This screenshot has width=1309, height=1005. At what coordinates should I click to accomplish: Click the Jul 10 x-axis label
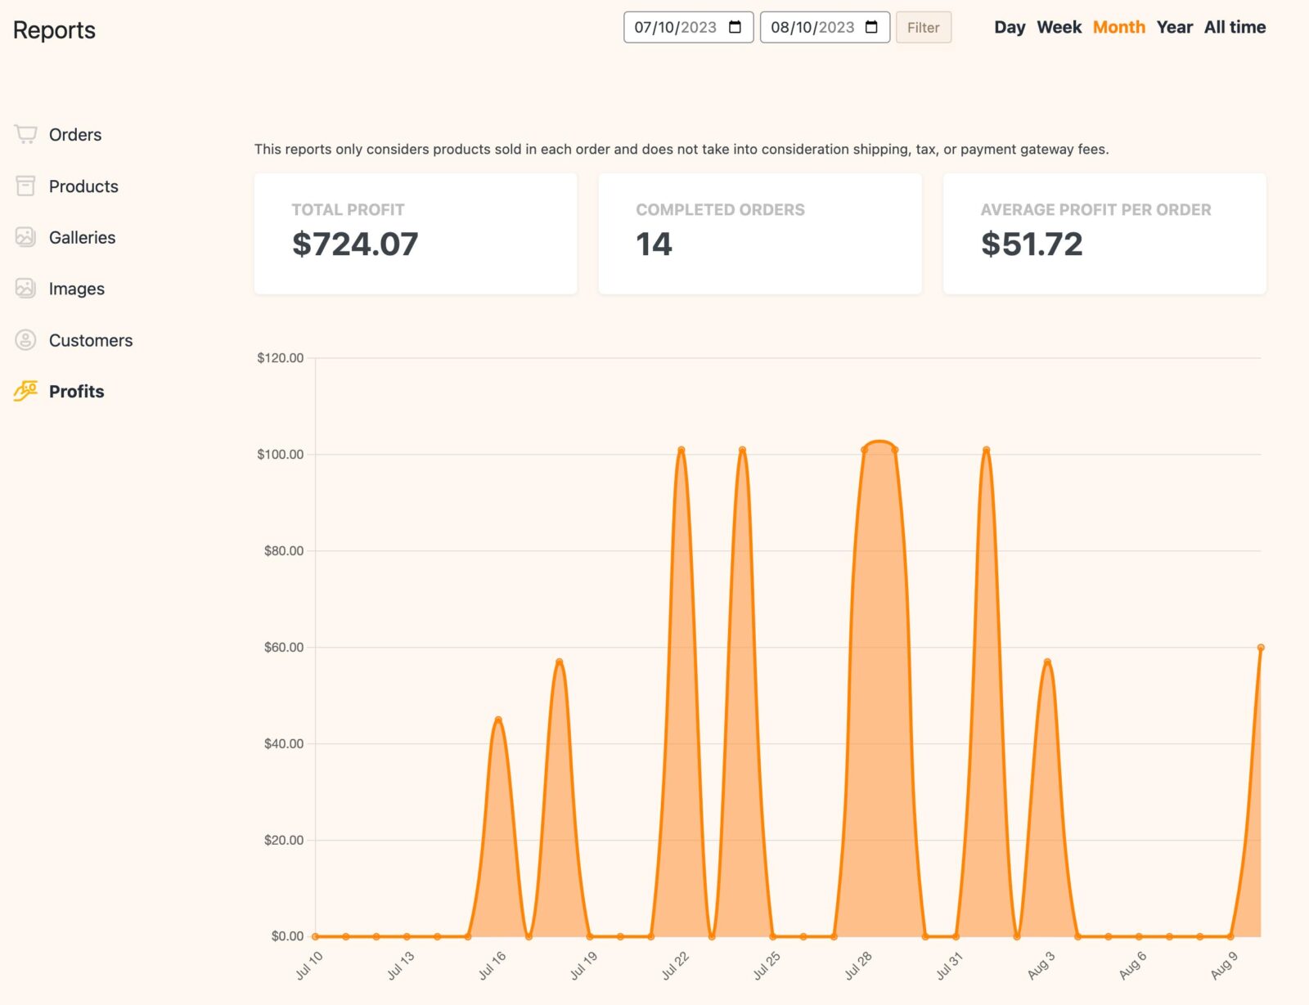(x=309, y=965)
